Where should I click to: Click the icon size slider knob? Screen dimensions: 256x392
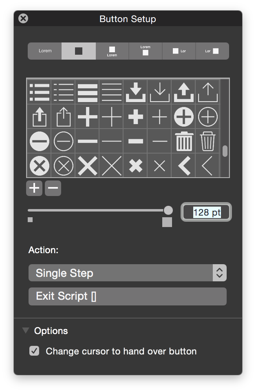(x=168, y=210)
